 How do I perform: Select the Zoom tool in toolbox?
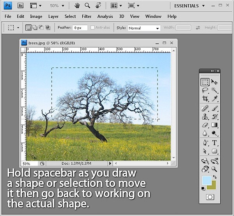click(x=214, y=169)
